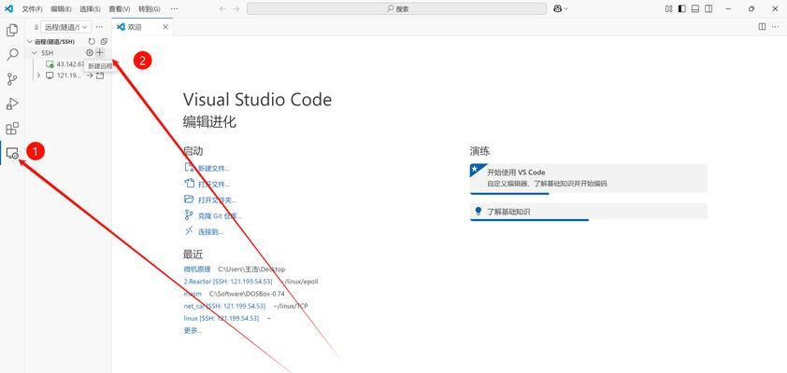
Task: Select the 121.19 SSH host row
Action: click(69, 76)
